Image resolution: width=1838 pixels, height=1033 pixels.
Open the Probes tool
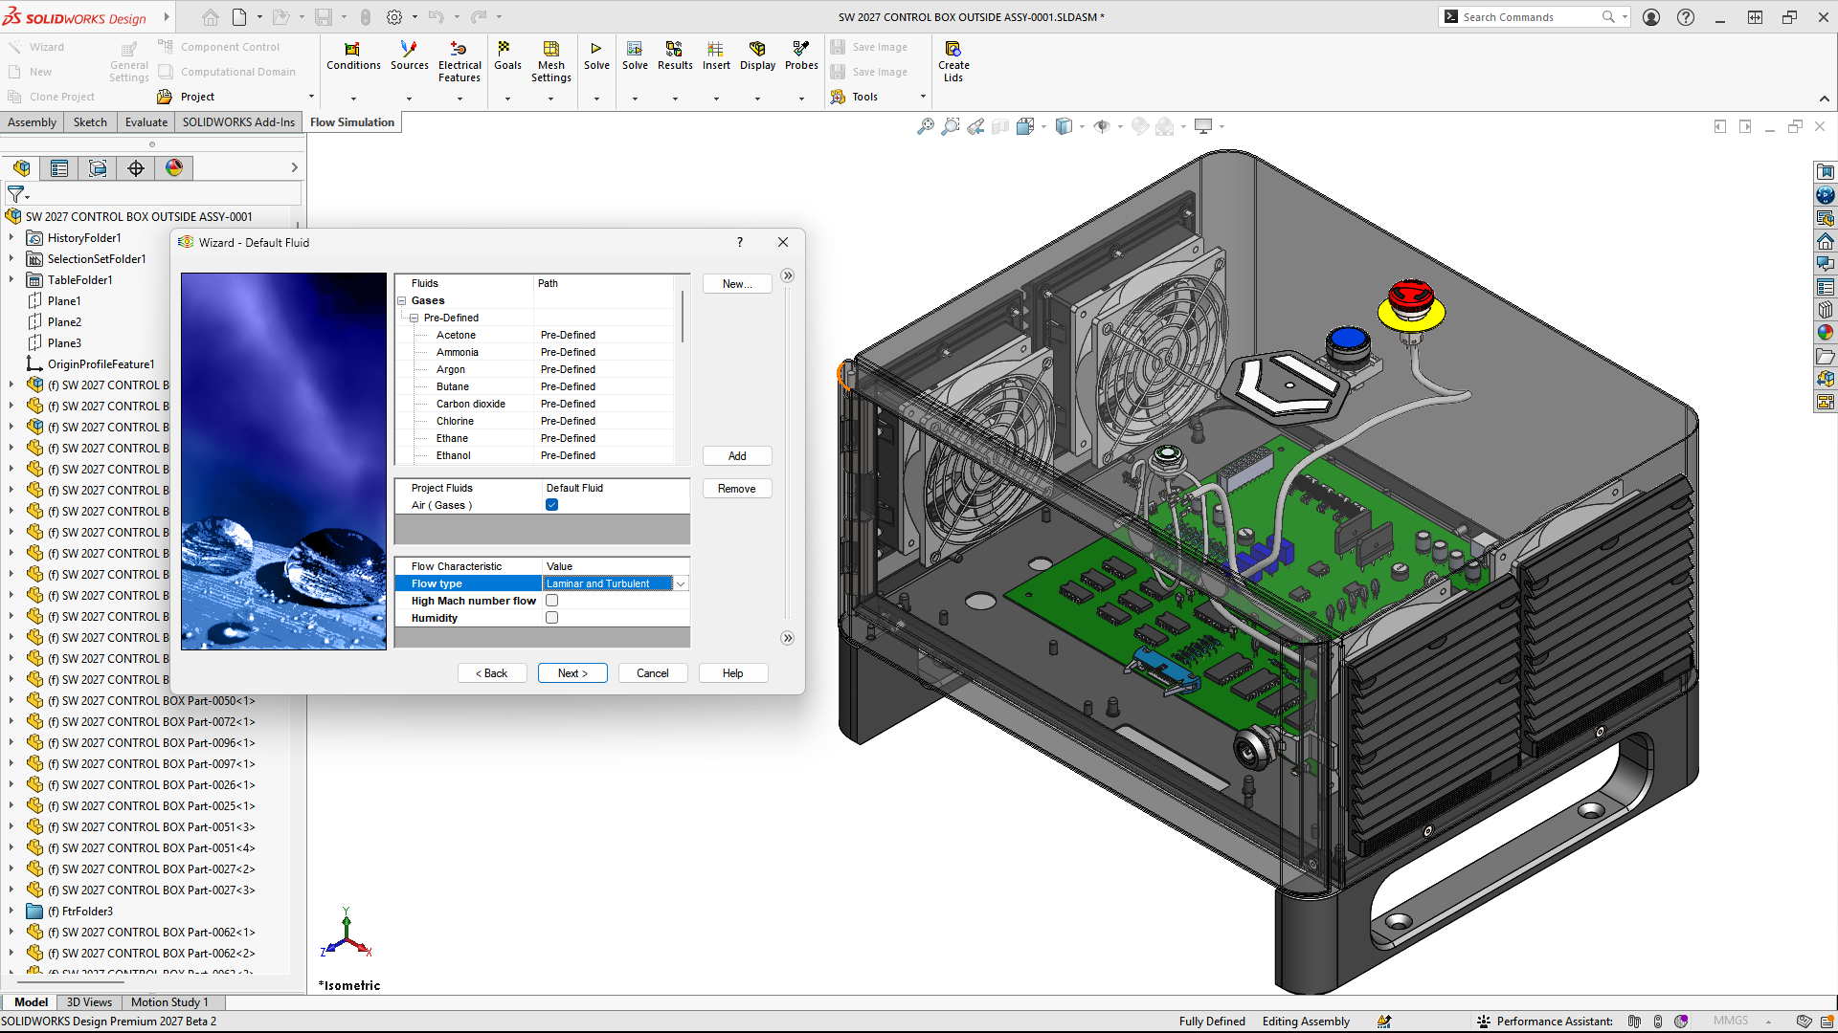(x=801, y=55)
